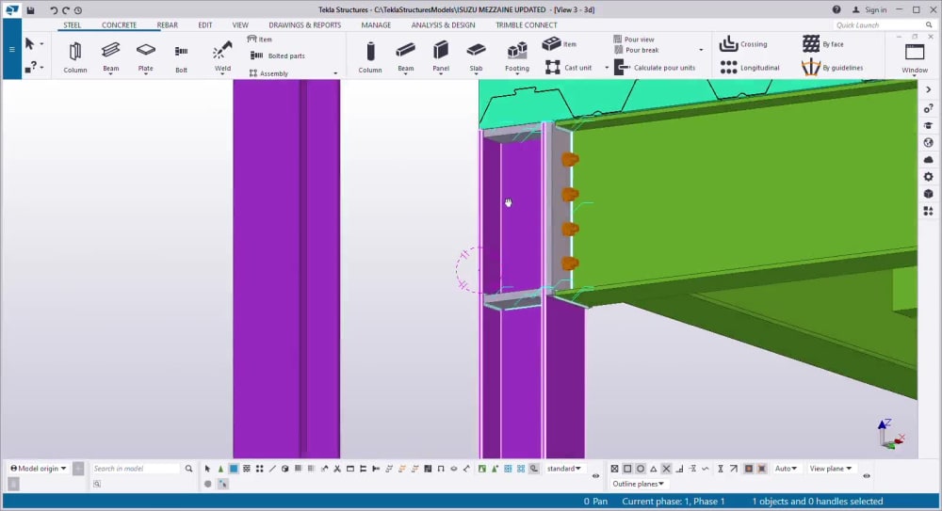942x511 pixels.
Task: Open the VIEW tab
Action: (240, 25)
